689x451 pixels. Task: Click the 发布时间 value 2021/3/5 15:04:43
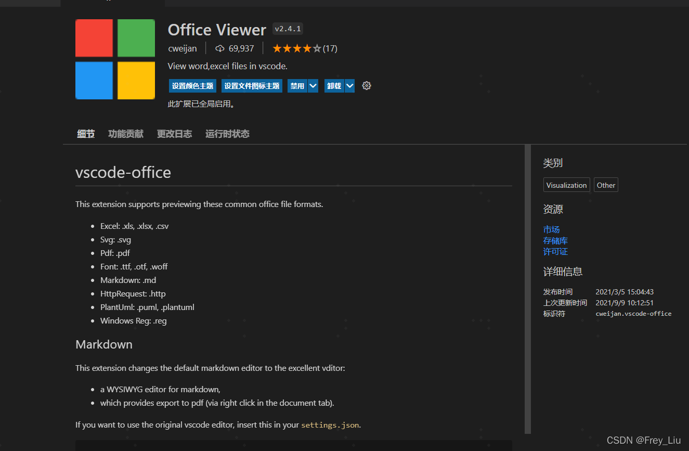click(x=625, y=292)
